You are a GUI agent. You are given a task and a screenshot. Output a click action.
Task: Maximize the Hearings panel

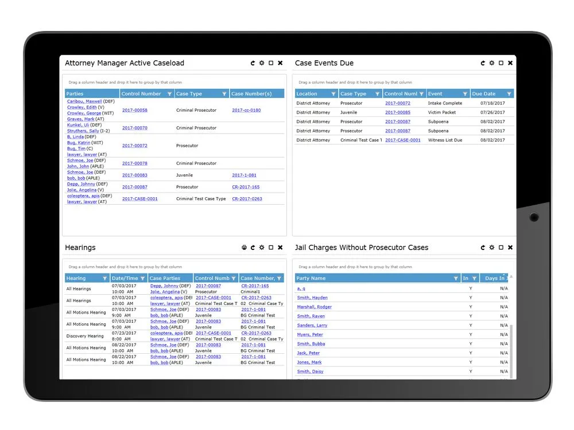[271, 248]
